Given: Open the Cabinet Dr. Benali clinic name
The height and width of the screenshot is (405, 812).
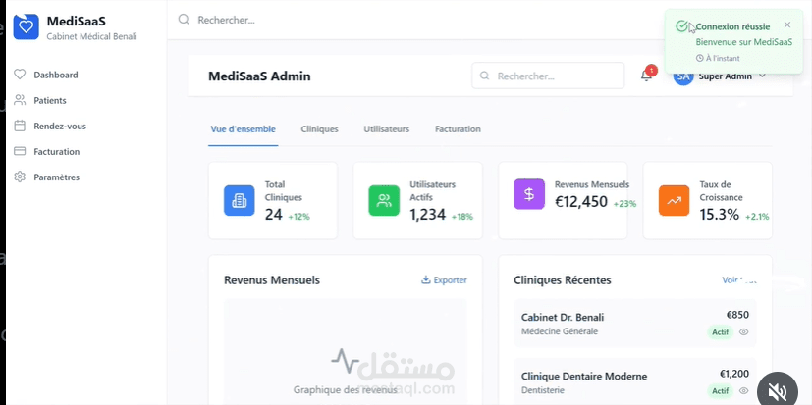Looking at the screenshot, I should point(563,317).
